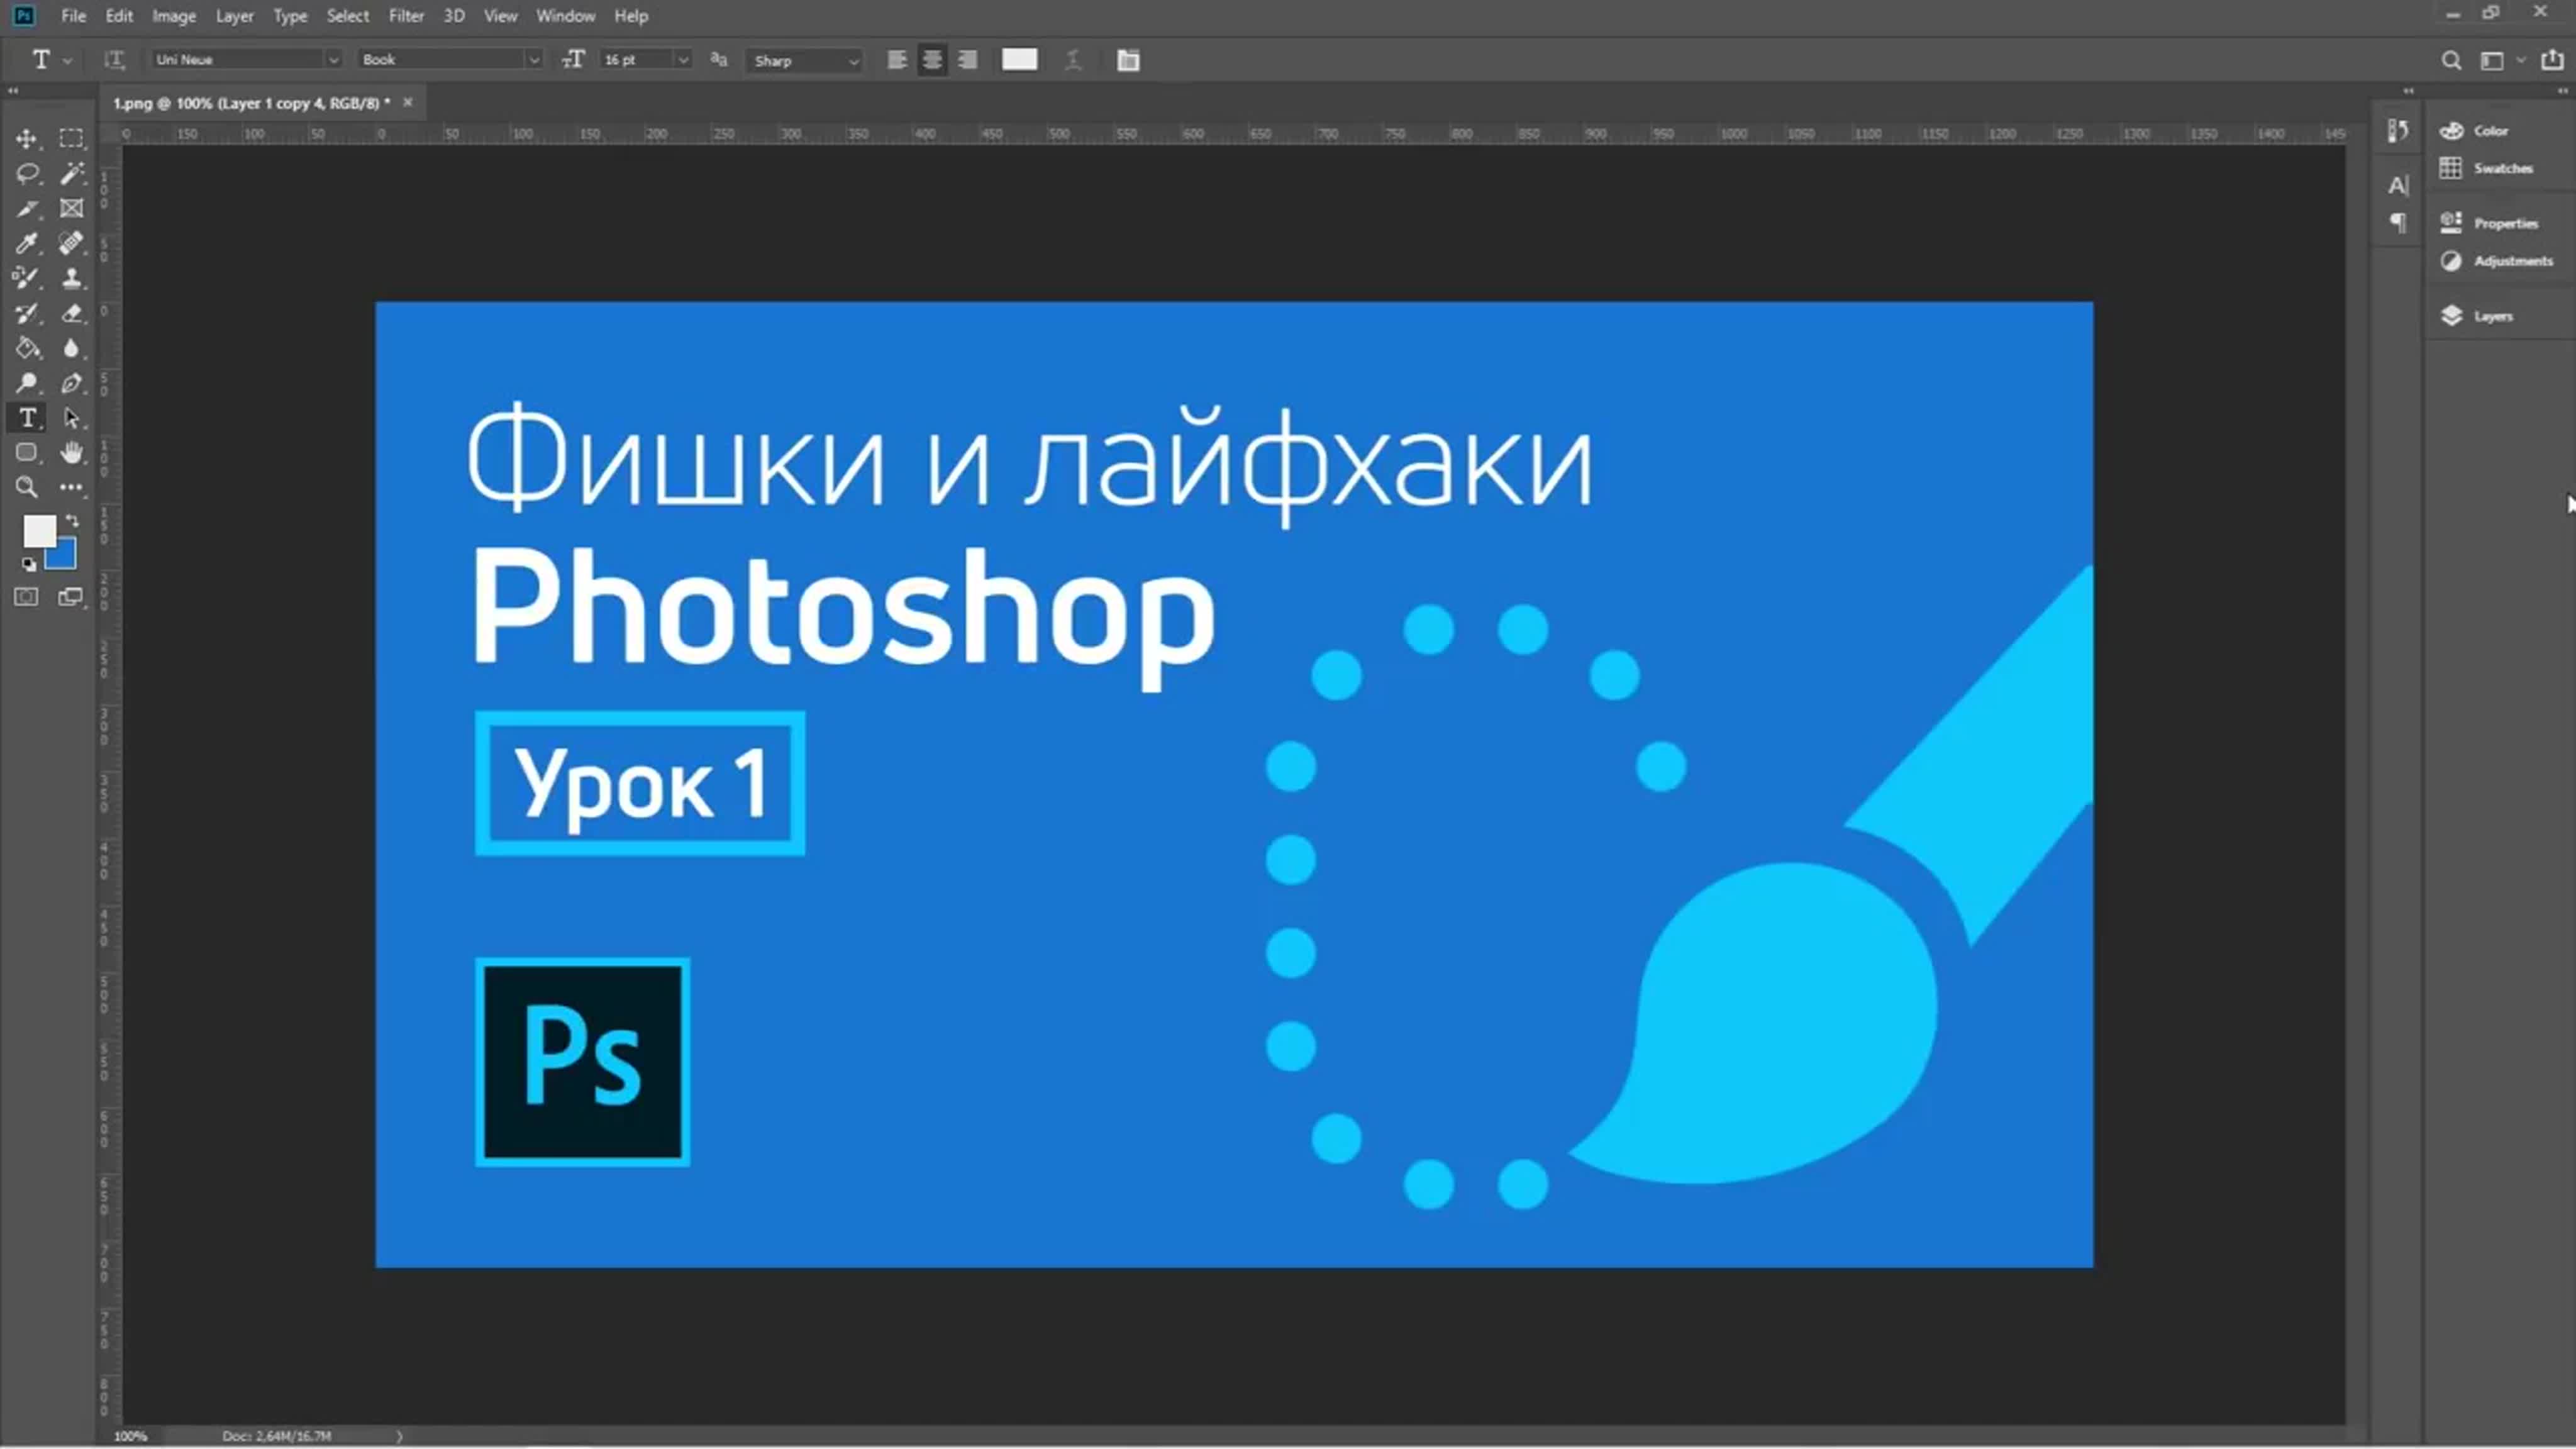Change screen mode in the toolbox

(71, 597)
